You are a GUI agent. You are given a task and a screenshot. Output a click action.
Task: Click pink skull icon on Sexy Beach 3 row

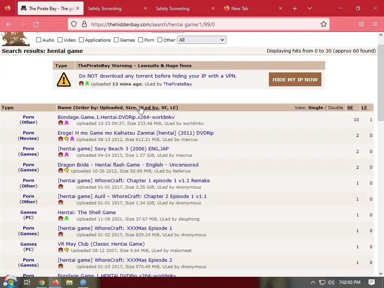click(x=66, y=154)
